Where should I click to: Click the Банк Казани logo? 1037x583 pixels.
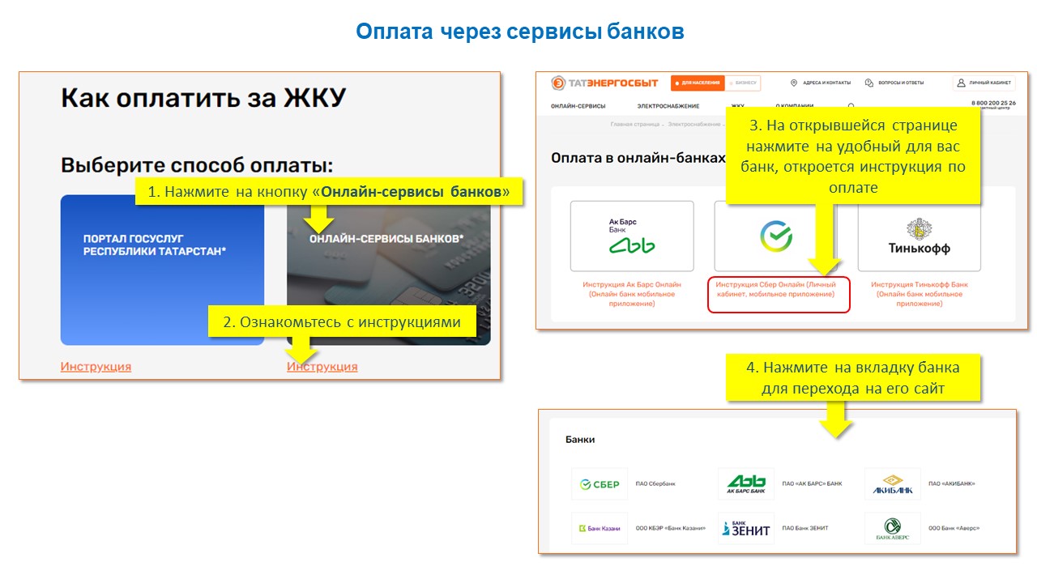tap(600, 528)
